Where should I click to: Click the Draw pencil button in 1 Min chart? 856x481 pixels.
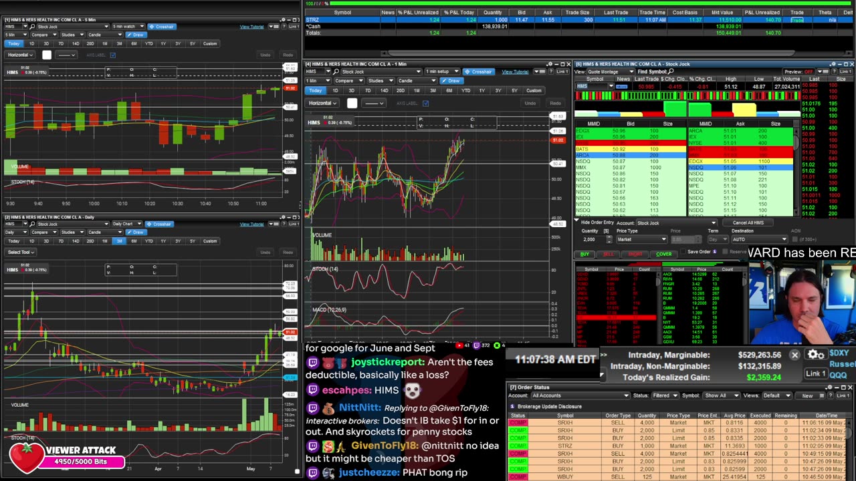coord(452,81)
